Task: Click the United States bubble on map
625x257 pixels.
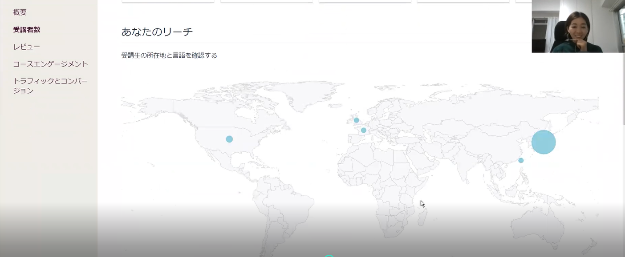Action: pos(229,139)
